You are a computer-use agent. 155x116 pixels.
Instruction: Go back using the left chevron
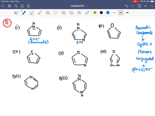[3, 6]
